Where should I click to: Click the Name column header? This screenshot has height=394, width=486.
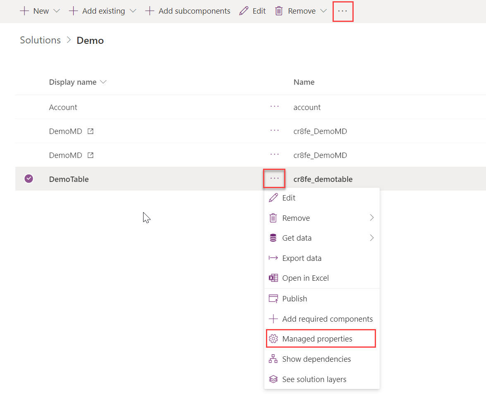tap(304, 82)
